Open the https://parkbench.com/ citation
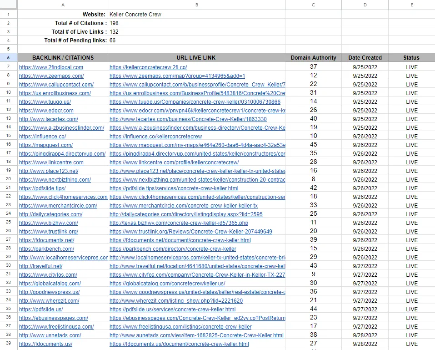Viewport: 435px width, 350px height. [x=47, y=249]
